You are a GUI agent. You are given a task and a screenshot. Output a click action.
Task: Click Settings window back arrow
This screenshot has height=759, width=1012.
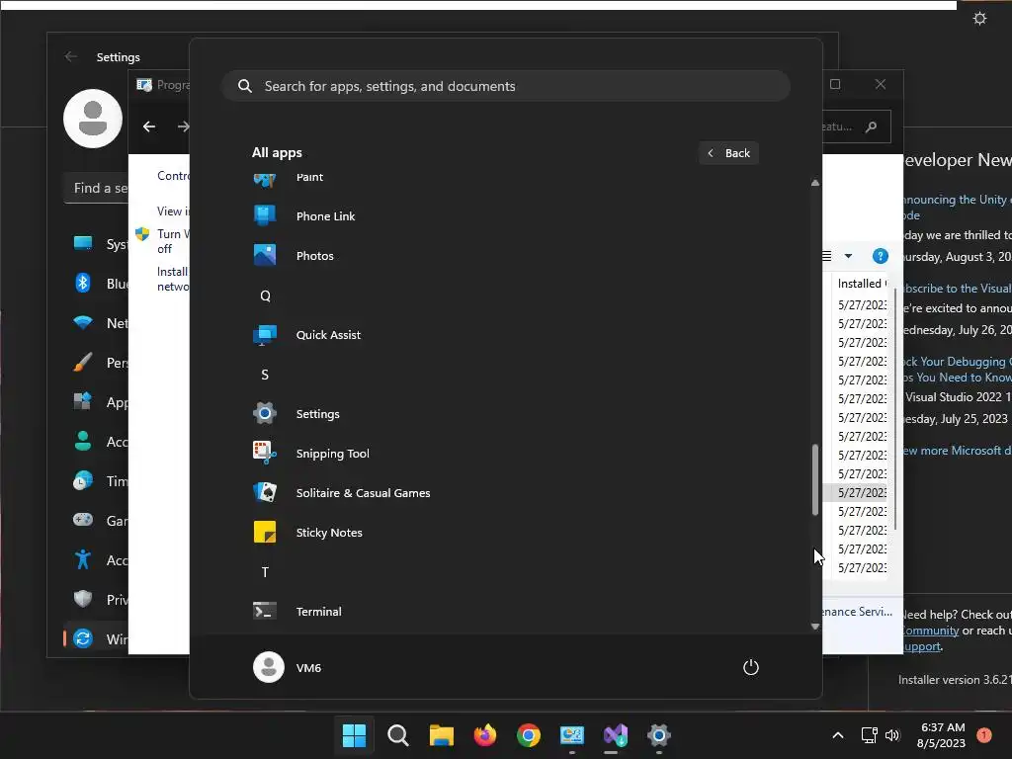(x=71, y=56)
